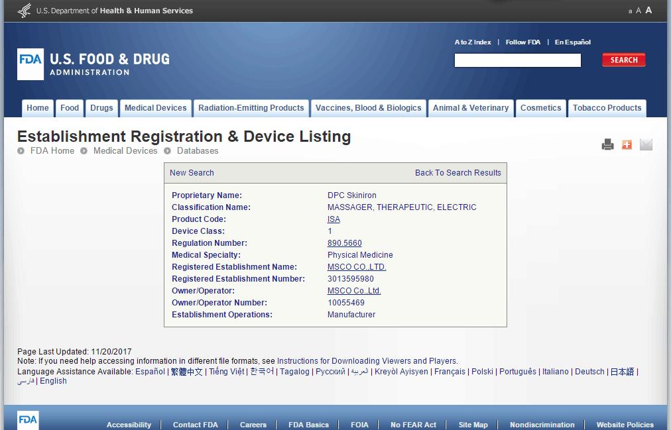Start a New Search
The image size is (671, 430).
pos(192,173)
